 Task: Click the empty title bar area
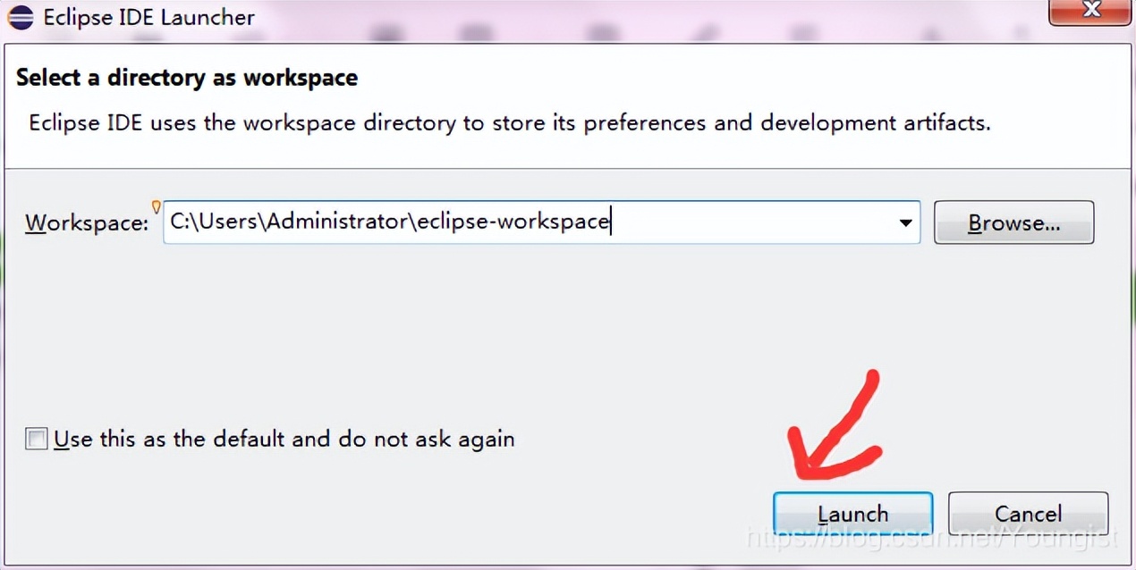click(x=626, y=17)
